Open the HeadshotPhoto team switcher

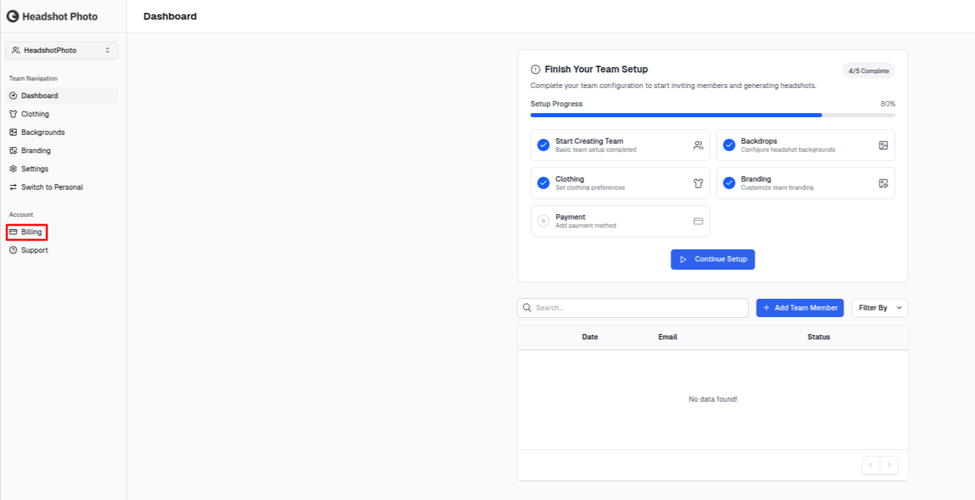coord(61,50)
